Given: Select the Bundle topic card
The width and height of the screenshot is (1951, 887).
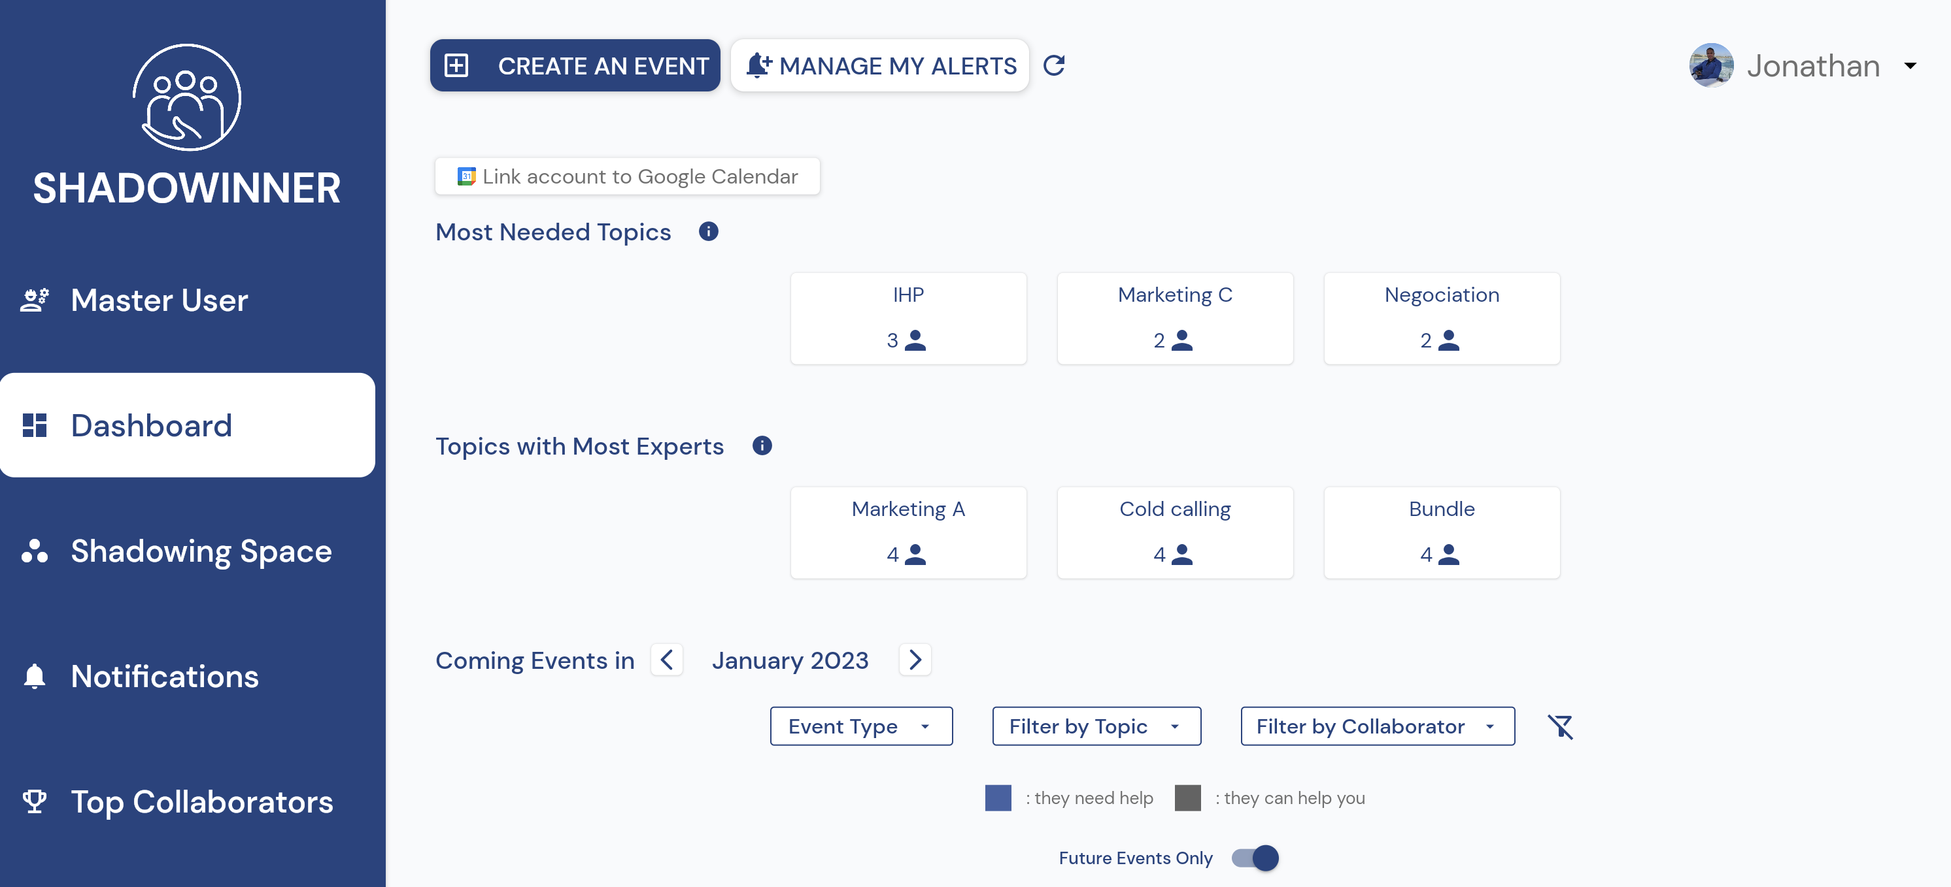Looking at the screenshot, I should pyautogui.click(x=1441, y=533).
